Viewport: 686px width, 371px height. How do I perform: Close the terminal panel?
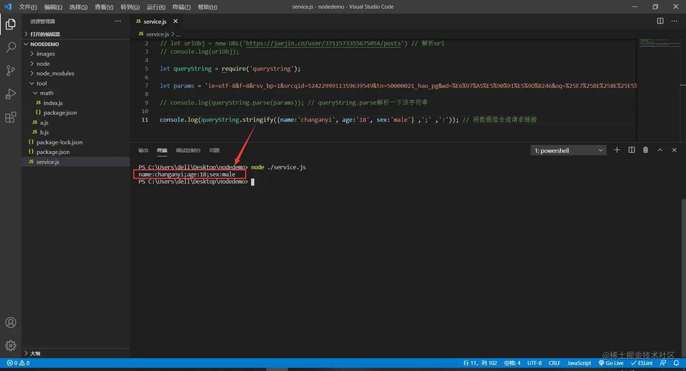pyautogui.click(x=674, y=150)
